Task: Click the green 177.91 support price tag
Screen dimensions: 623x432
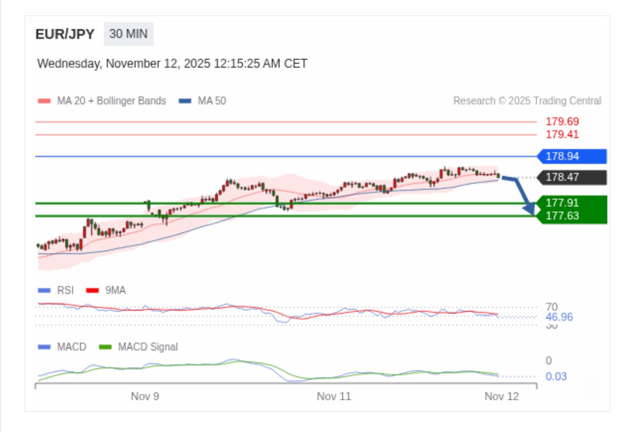Action: 571,203
